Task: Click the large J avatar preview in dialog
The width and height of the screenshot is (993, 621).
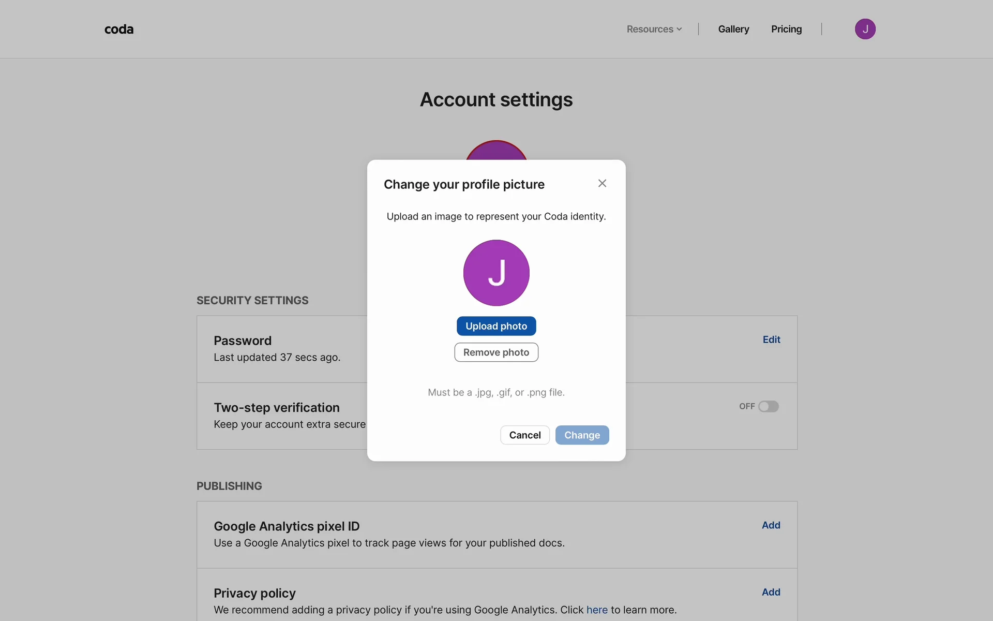Action: pos(496,273)
